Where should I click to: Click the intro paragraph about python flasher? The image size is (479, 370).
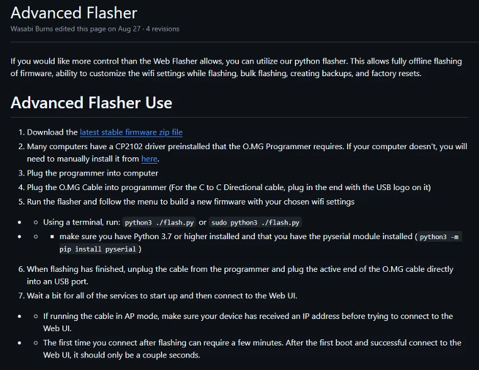[236, 67]
